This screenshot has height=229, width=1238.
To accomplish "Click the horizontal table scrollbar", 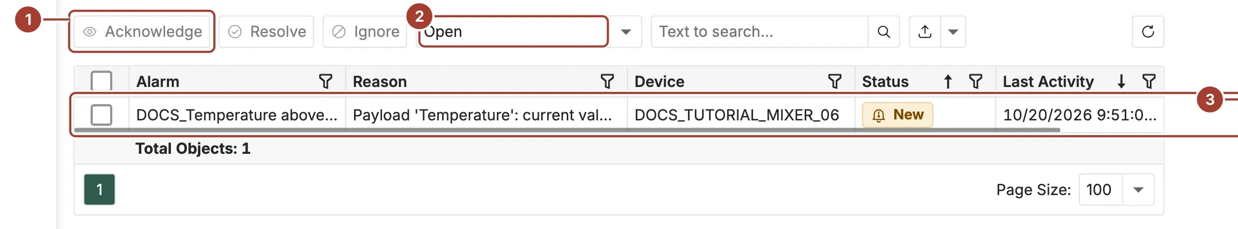I will coord(567,130).
